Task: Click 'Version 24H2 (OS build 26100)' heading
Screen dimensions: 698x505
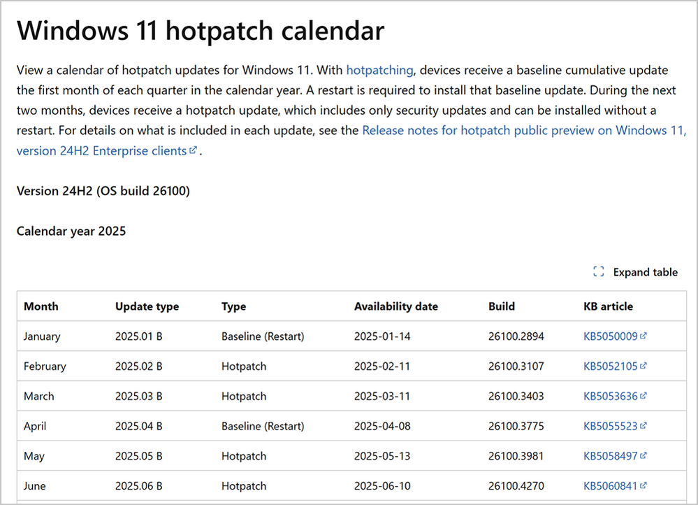Action: 103,191
